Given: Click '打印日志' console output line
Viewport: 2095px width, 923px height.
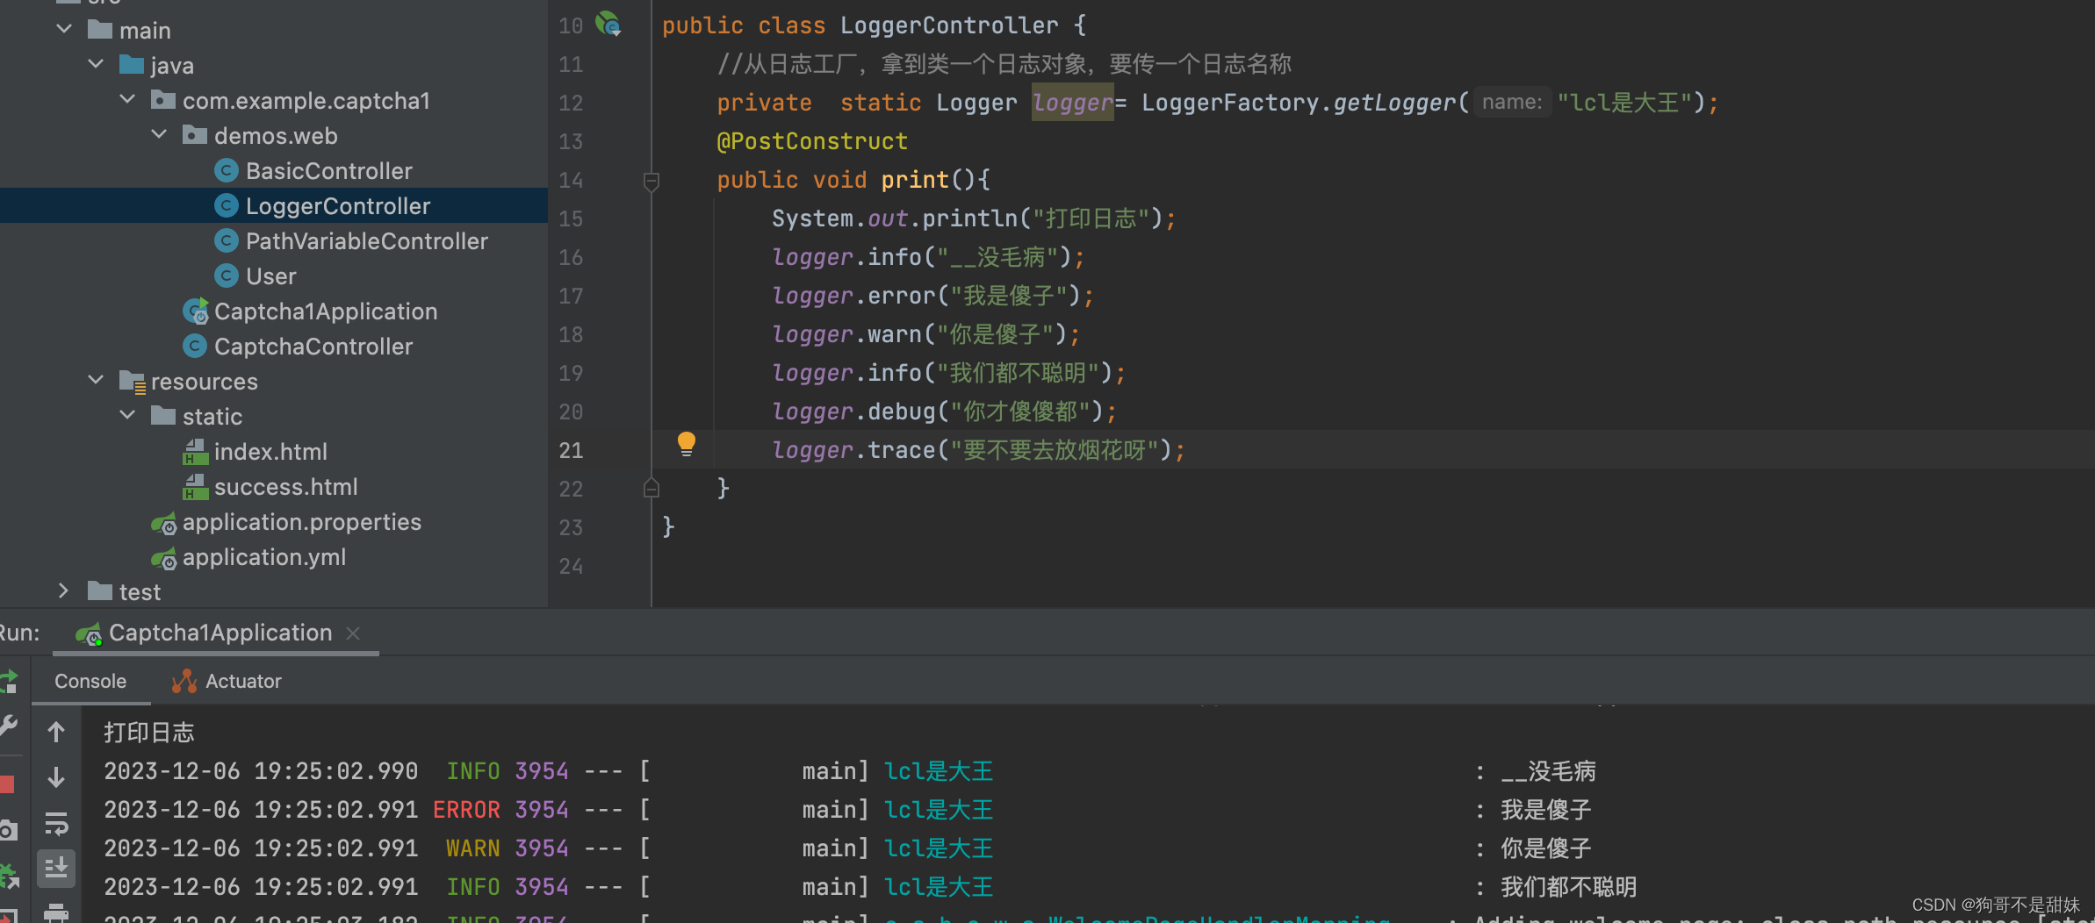Looking at the screenshot, I should (x=149, y=733).
